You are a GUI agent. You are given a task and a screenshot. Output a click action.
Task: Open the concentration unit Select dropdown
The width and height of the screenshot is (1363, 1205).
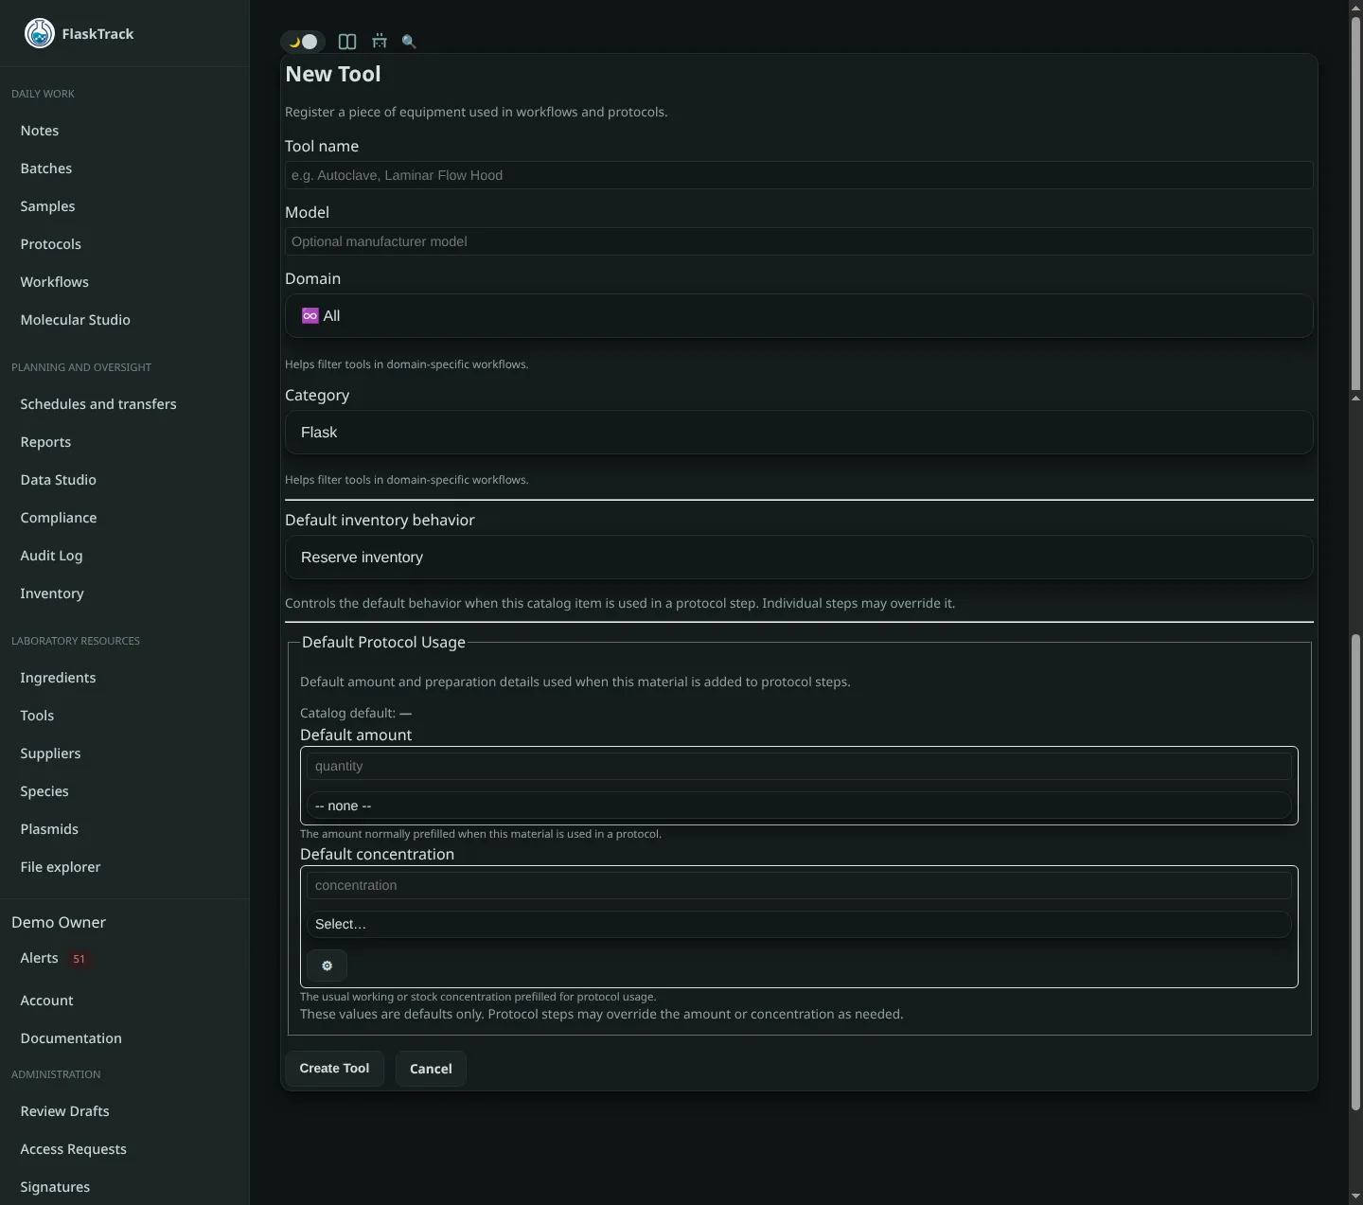[799, 924]
